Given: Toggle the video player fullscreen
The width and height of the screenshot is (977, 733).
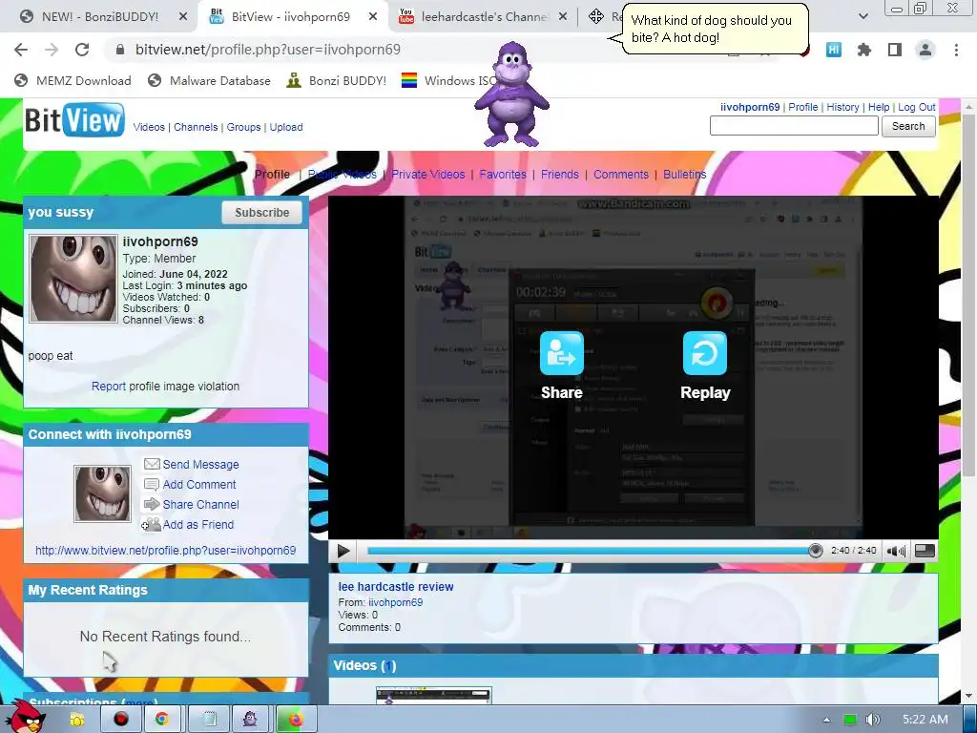Looking at the screenshot, I should 925,551.
